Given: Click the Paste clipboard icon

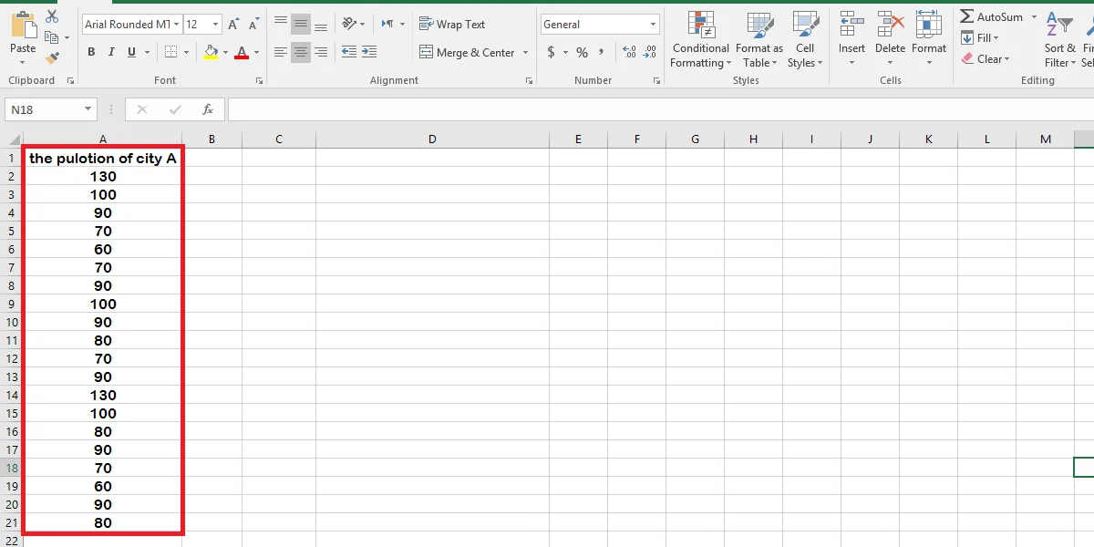Looking at the screenshot, I should click(x=23, y=25).
